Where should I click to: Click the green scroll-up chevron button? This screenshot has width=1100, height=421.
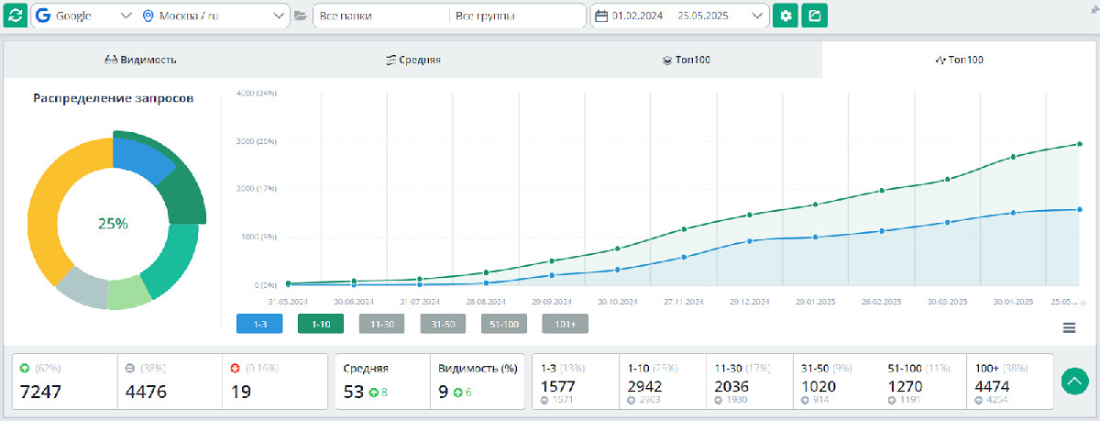[1074, 381]
